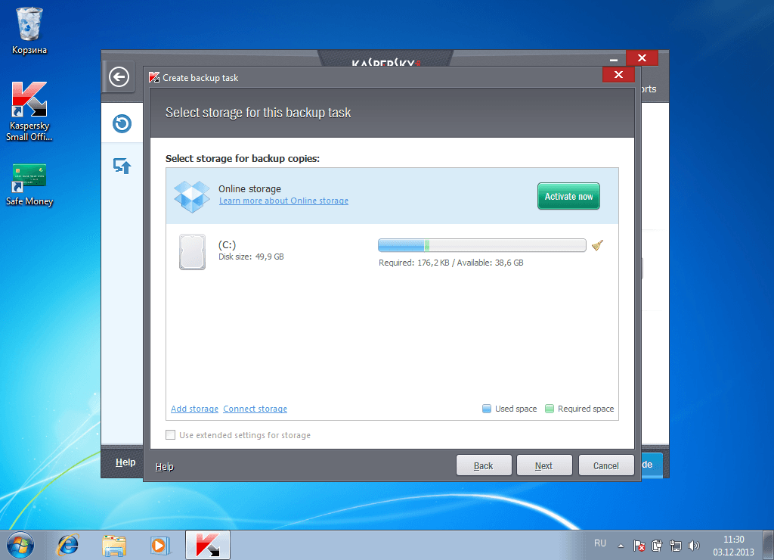The width and height of the screenshot is (774, 560).
Task: Click the volume speaker tray icon
Action: click(694, 546)
